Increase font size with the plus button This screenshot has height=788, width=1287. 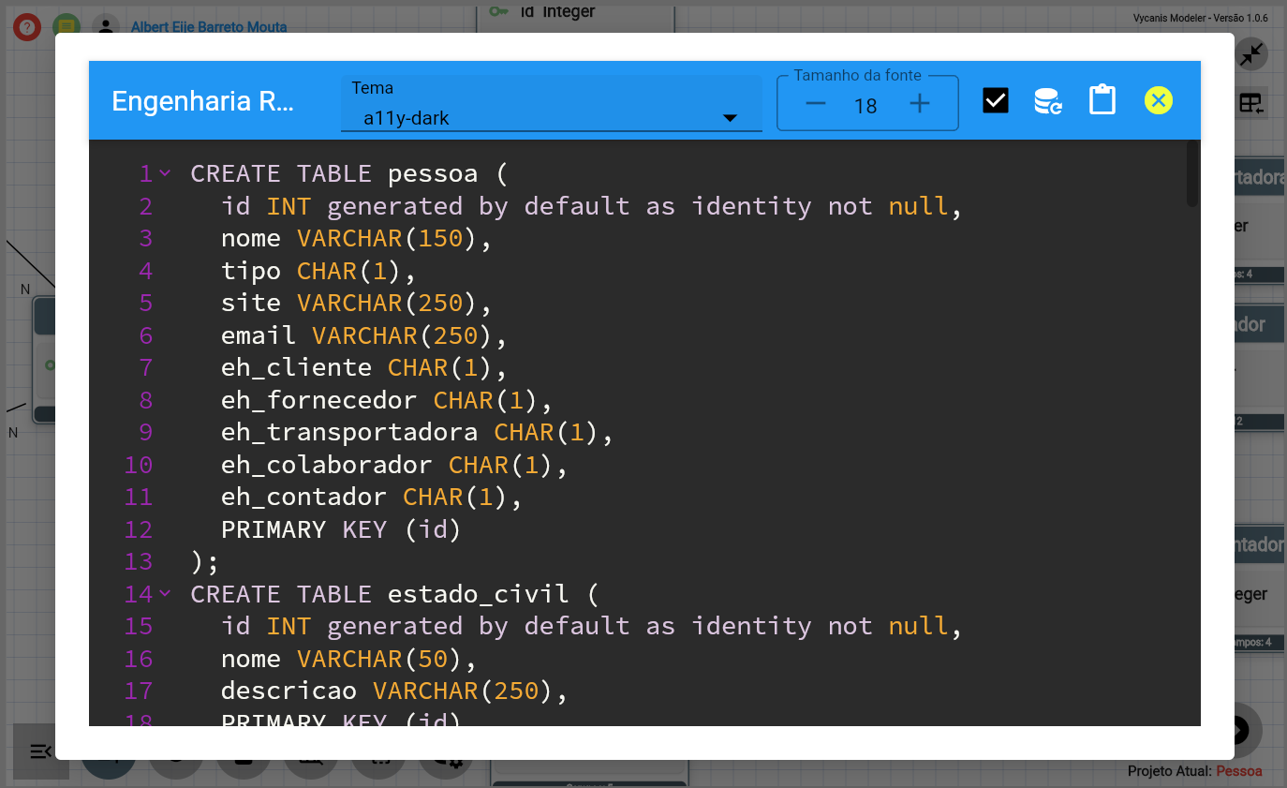[x=920, y=104]
